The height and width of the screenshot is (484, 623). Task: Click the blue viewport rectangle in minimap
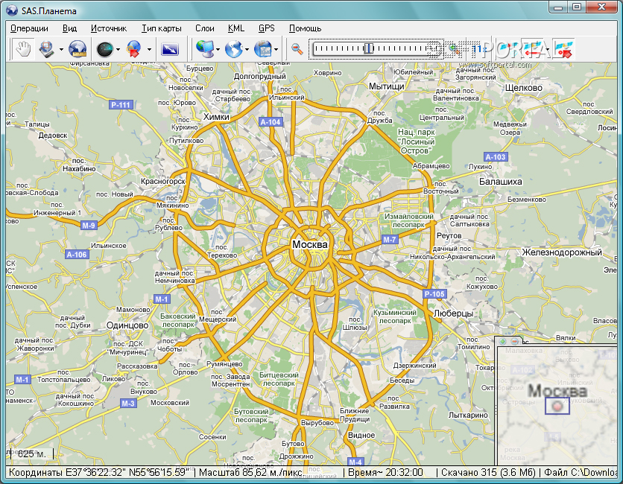[557, 407]
